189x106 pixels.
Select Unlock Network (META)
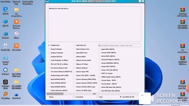coord(58,90)
